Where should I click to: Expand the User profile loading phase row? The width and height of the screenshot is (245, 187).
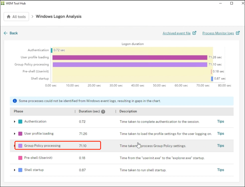[x=15, y=134]
